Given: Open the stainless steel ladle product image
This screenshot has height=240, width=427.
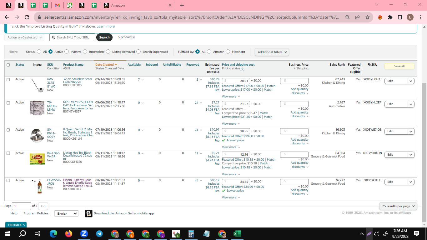Looking at the screenshot, I should pos(37,85).
